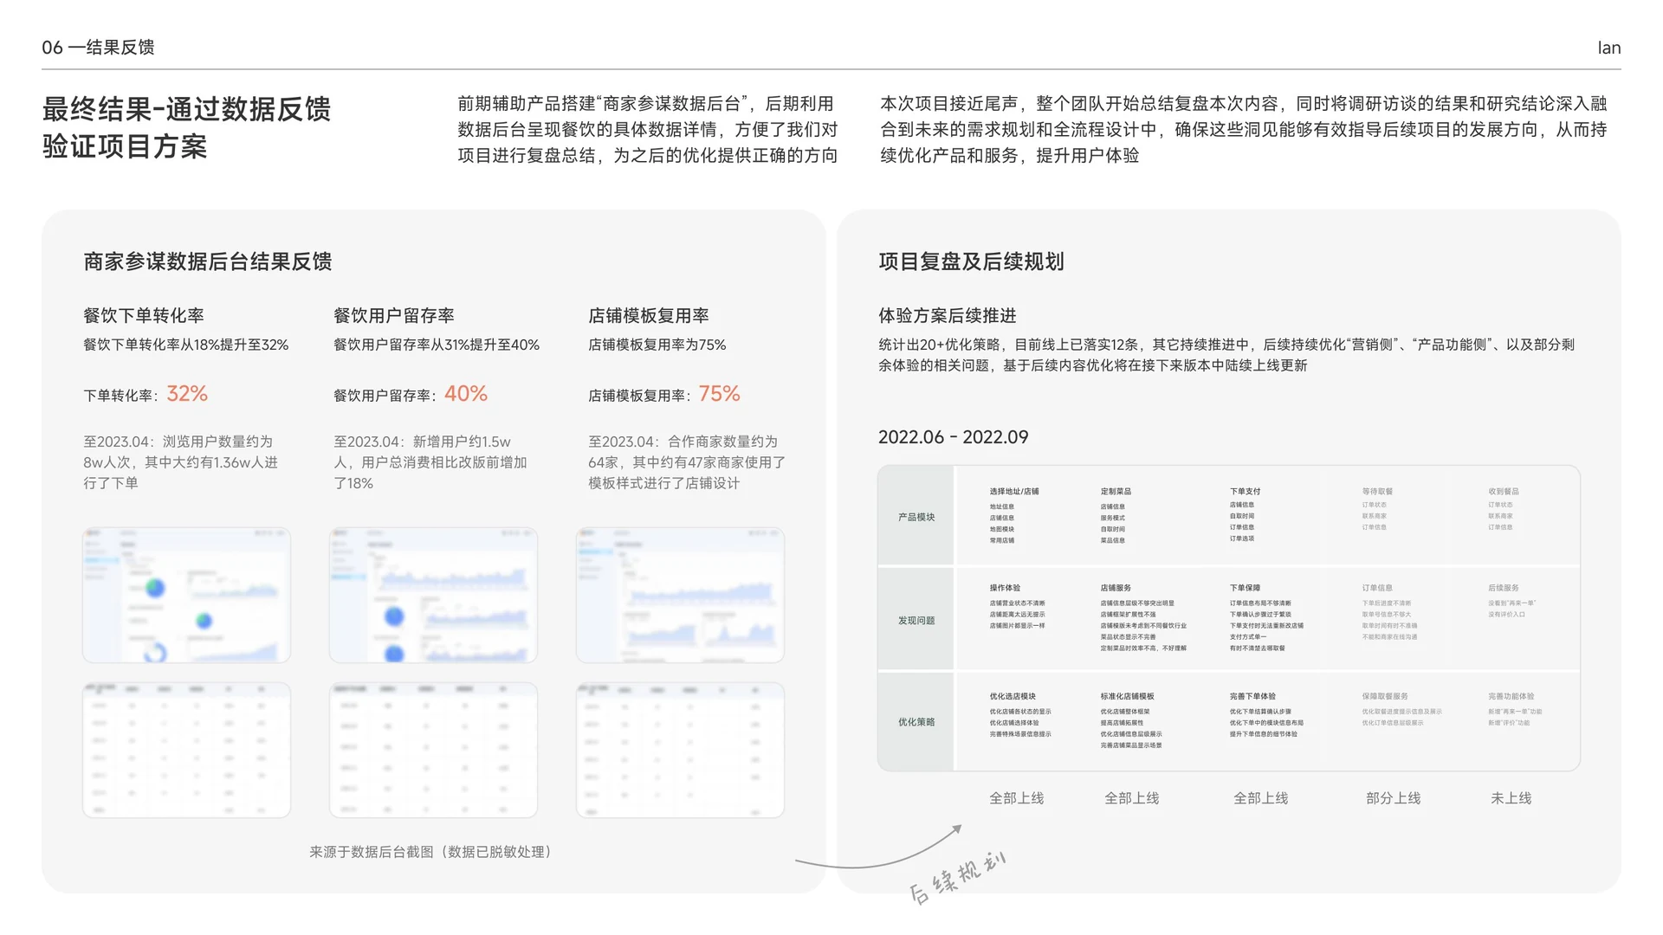The image size is (1663, 935).
Task: Open the data table screenshot in 下单转化率 column
Action: coord(186,750)
